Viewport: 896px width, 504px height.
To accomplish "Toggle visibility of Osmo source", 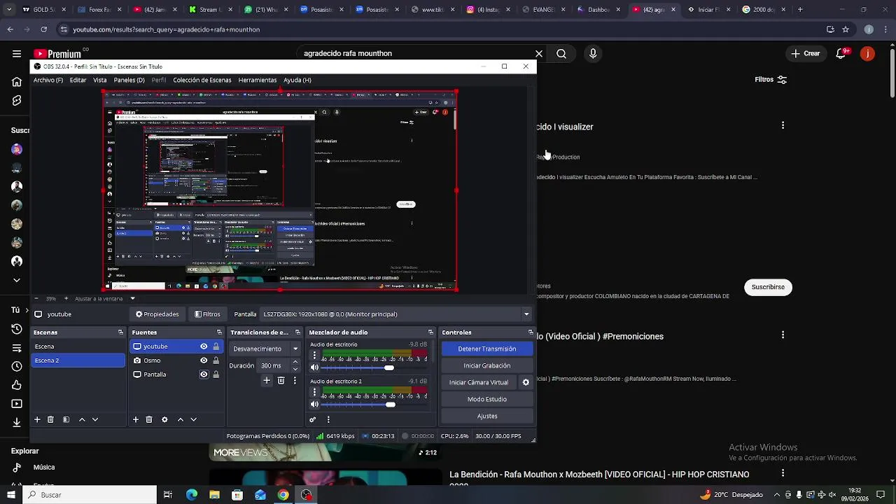I will [x=204, y=360].
